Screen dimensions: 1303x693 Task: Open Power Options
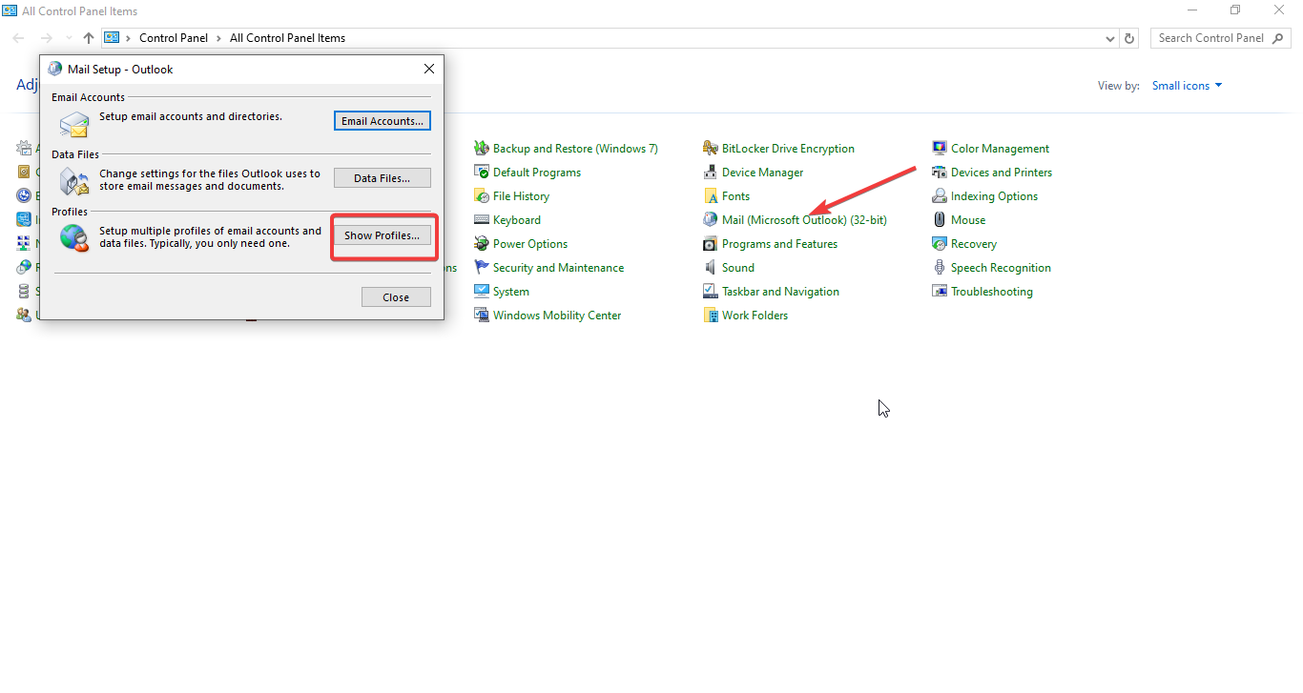pos(529,243)
